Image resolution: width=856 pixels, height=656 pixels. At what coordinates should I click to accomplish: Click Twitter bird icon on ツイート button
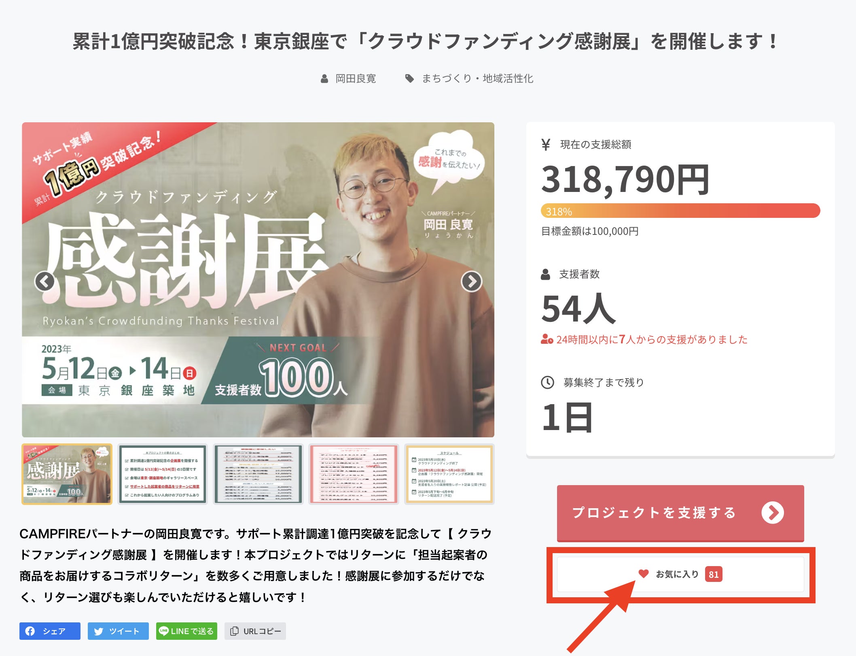tap(98, 631)
